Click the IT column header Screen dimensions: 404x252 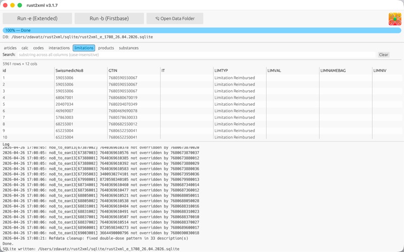(x=163, y=71)
